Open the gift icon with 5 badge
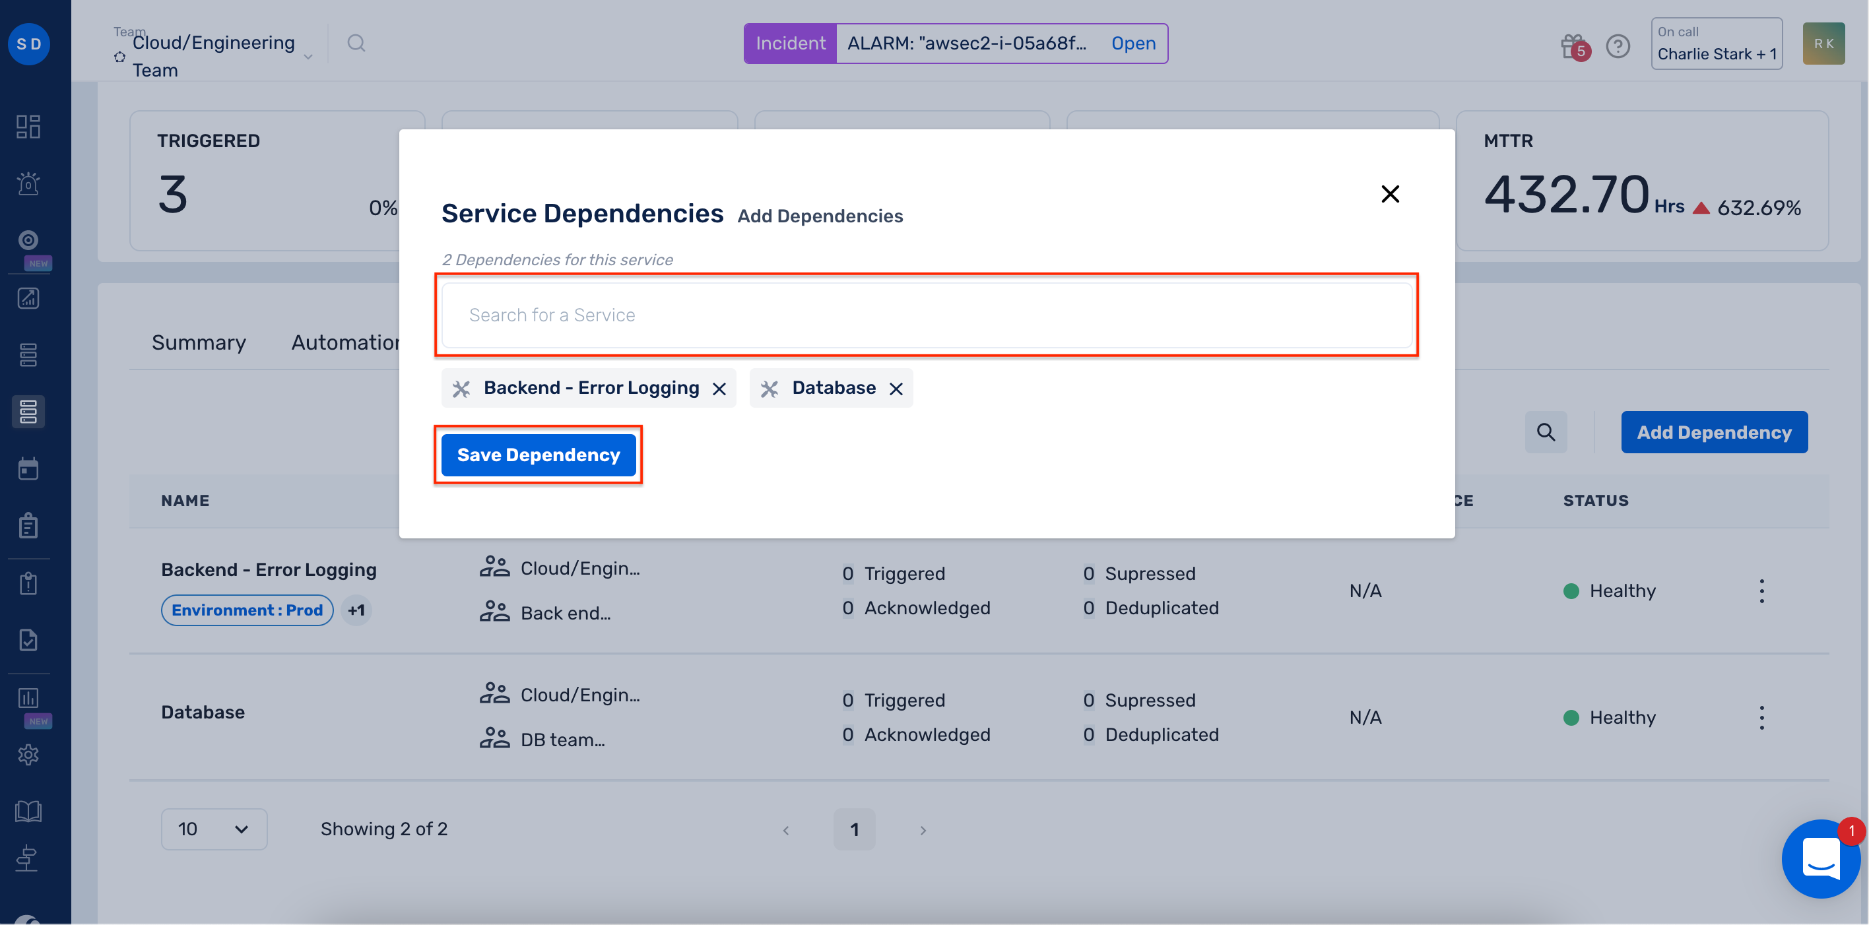 [1575, 47]
